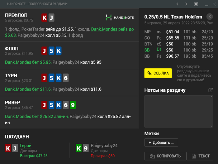Screen dimensions: 218x164
Task: Click ФЛОП street heading
Action: point(12,49)
